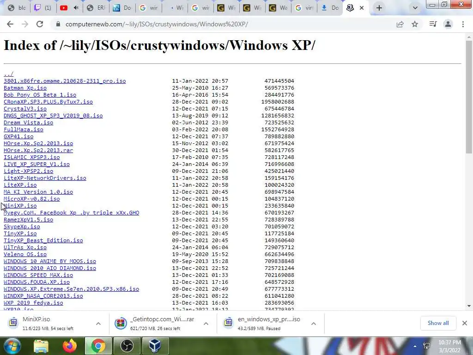The image size is (473, 355).
Task: Click the FullMaza.iso link
Action: click(23, 129)
